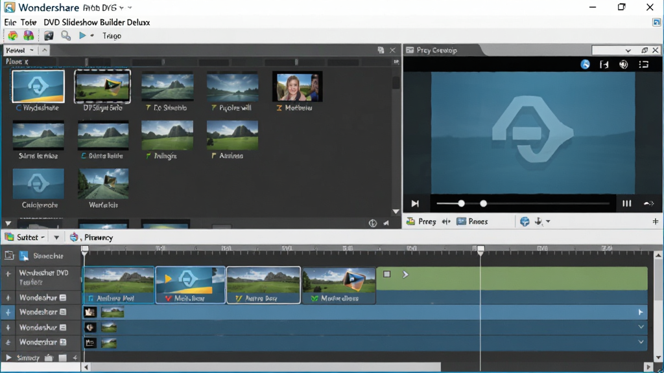Click the play triangle beside Sinnety
This screenshot has width=664, height=373.
click(x=8, y=357)
